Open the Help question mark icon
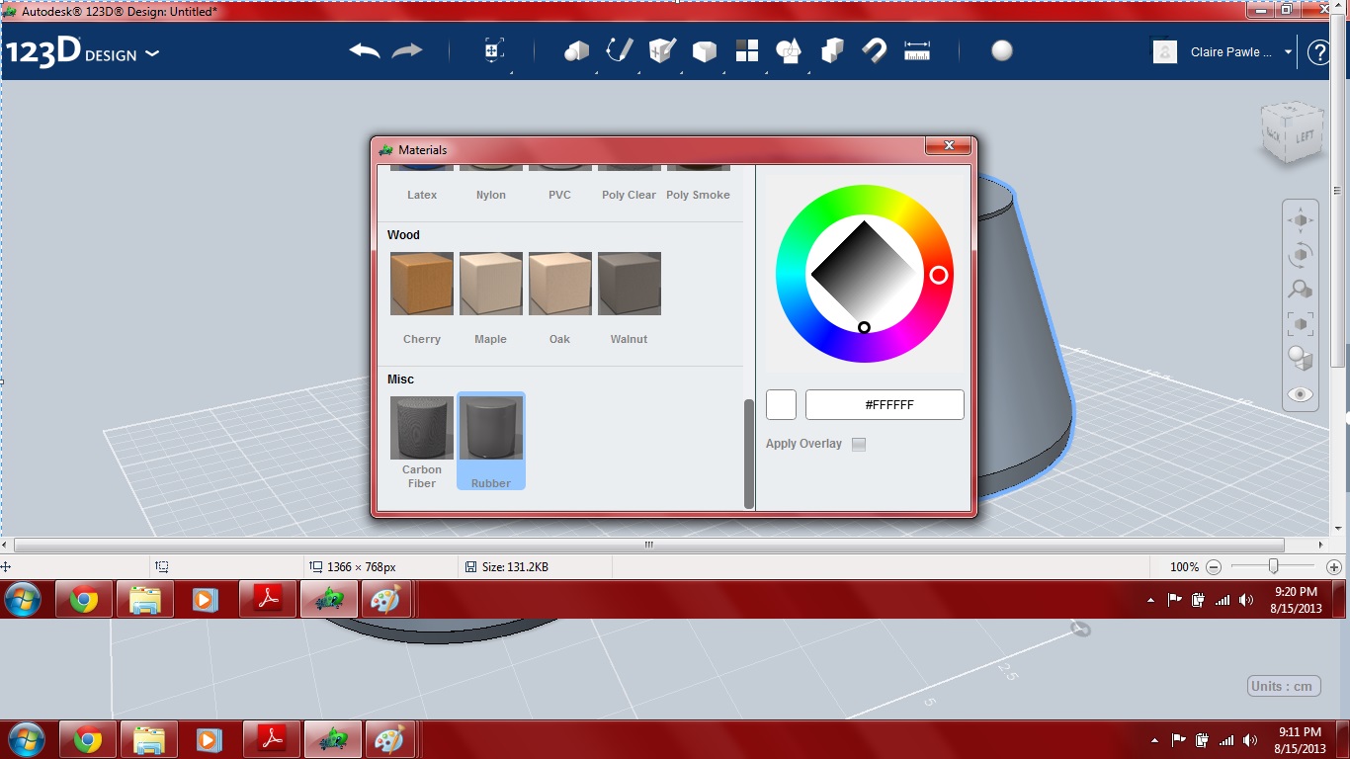Image resolution: width=1350 pixels, height=759 pixels. coord(1318,52)
